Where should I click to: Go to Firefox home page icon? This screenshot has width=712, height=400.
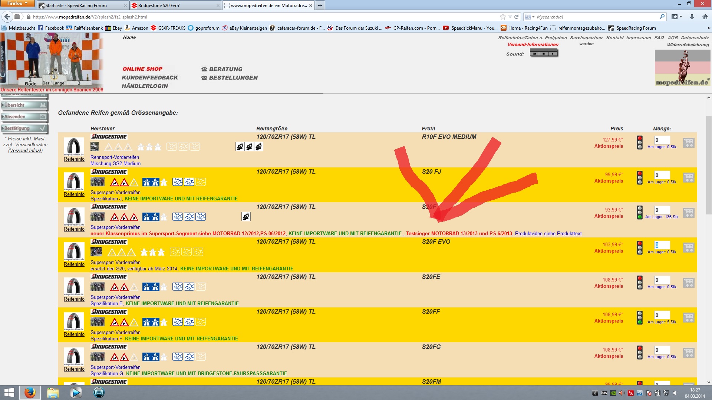705,17
